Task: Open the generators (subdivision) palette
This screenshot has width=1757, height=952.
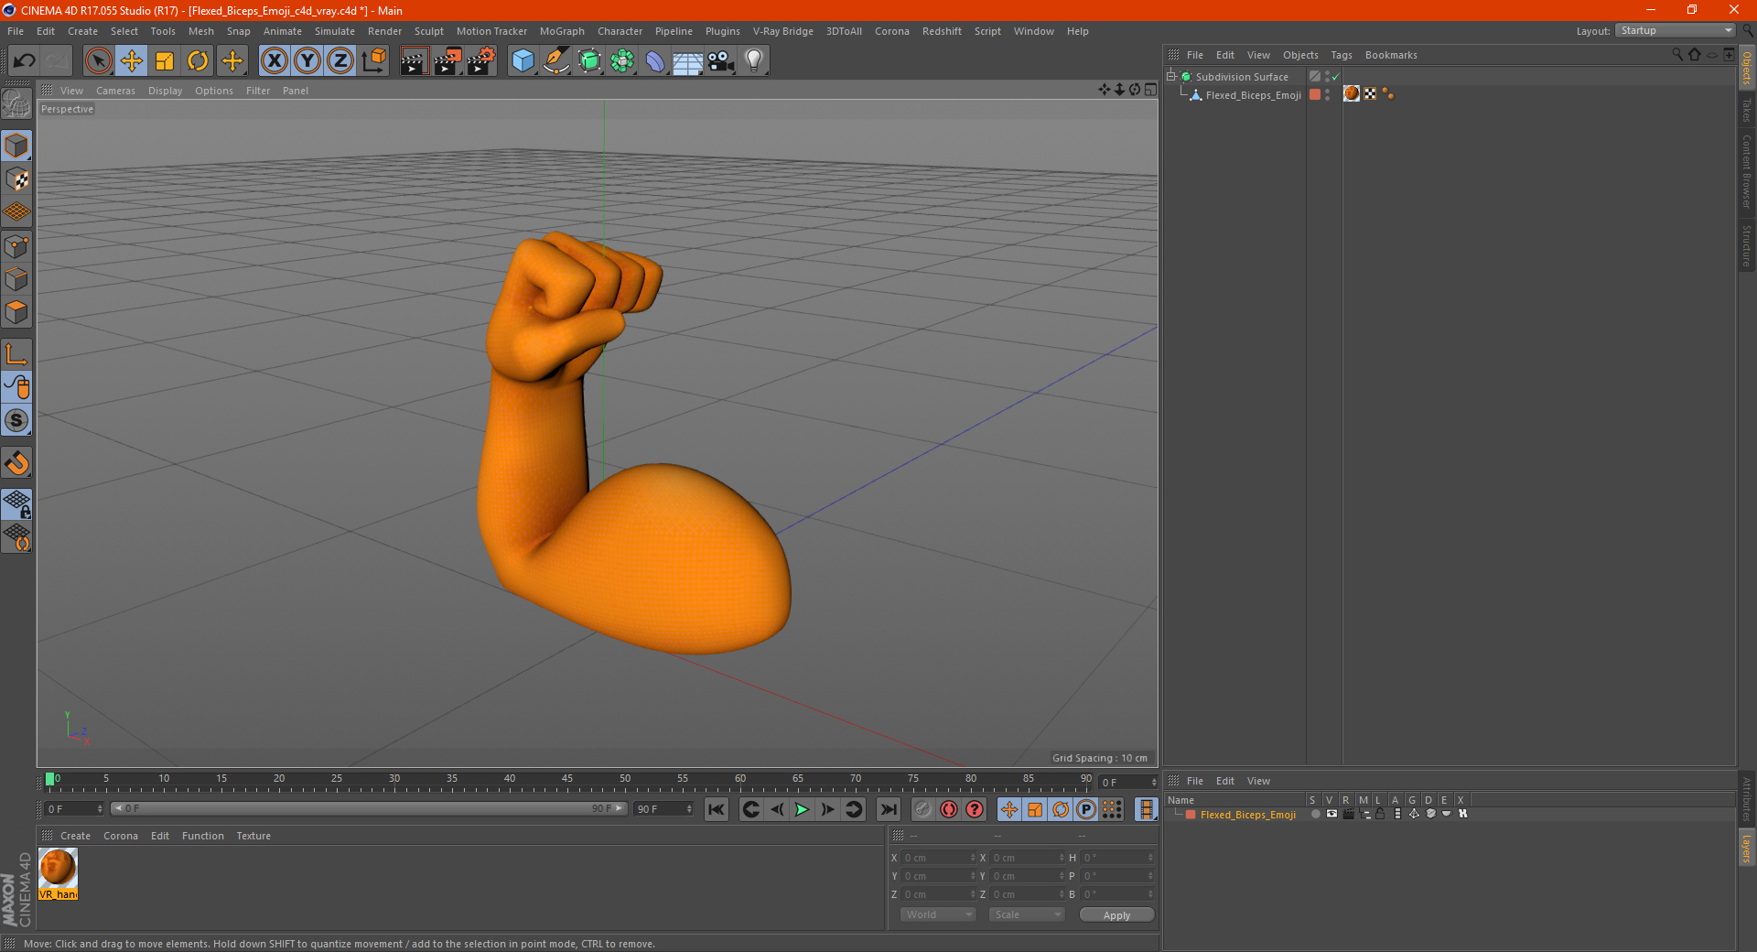Action: pyautogui.click(x=589, y=61)
